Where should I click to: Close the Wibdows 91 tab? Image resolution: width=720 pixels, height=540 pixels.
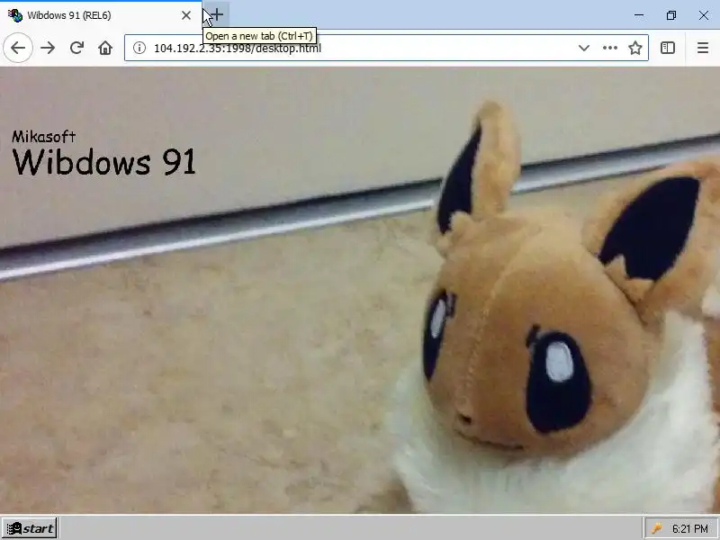click(186, 15)
